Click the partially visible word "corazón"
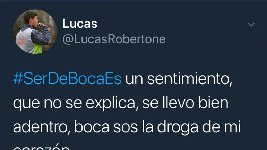267x150 pixels. [41, 147]
